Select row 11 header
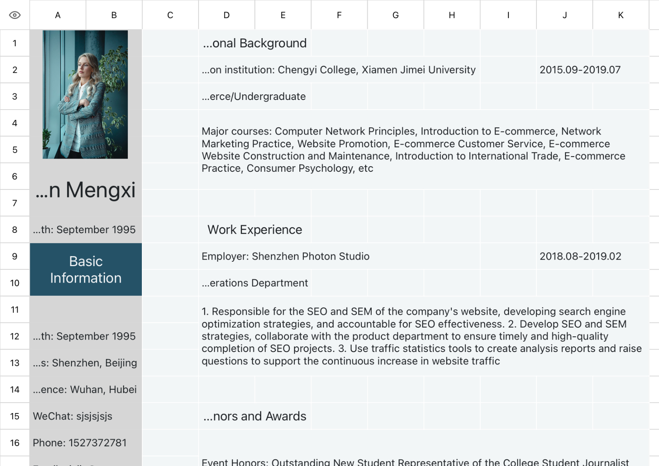This screenshot has height=466, width=659. click(15, 309)
